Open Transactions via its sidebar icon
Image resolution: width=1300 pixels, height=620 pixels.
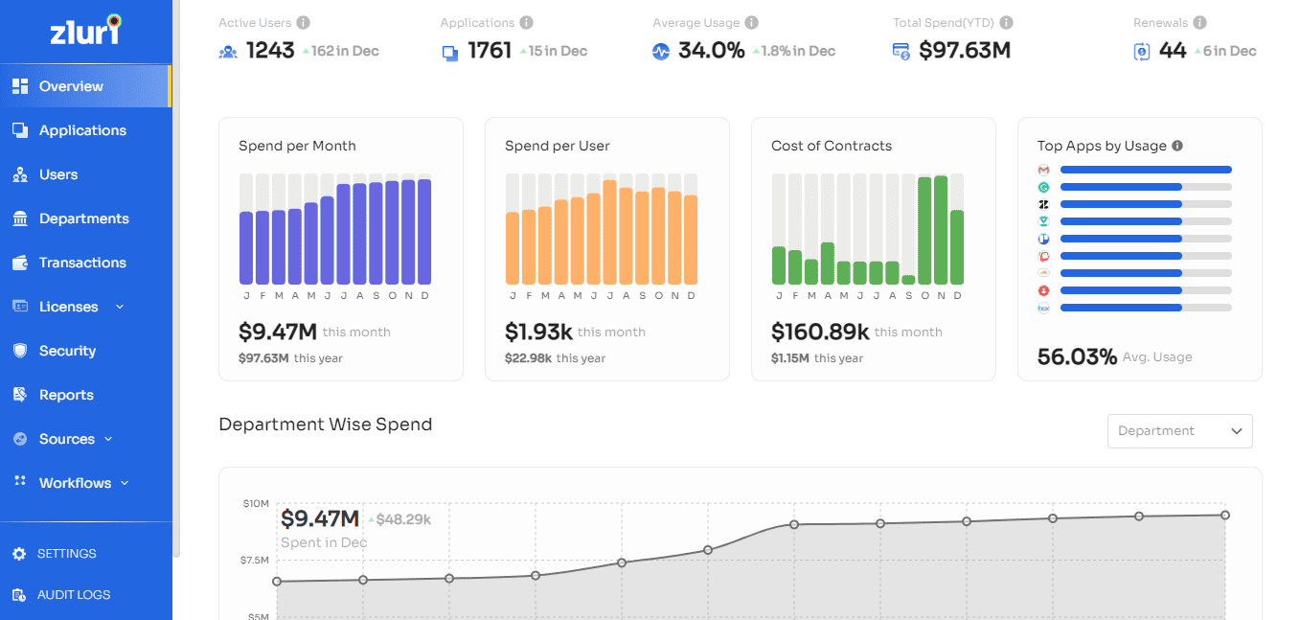click(x=19, y=262)
